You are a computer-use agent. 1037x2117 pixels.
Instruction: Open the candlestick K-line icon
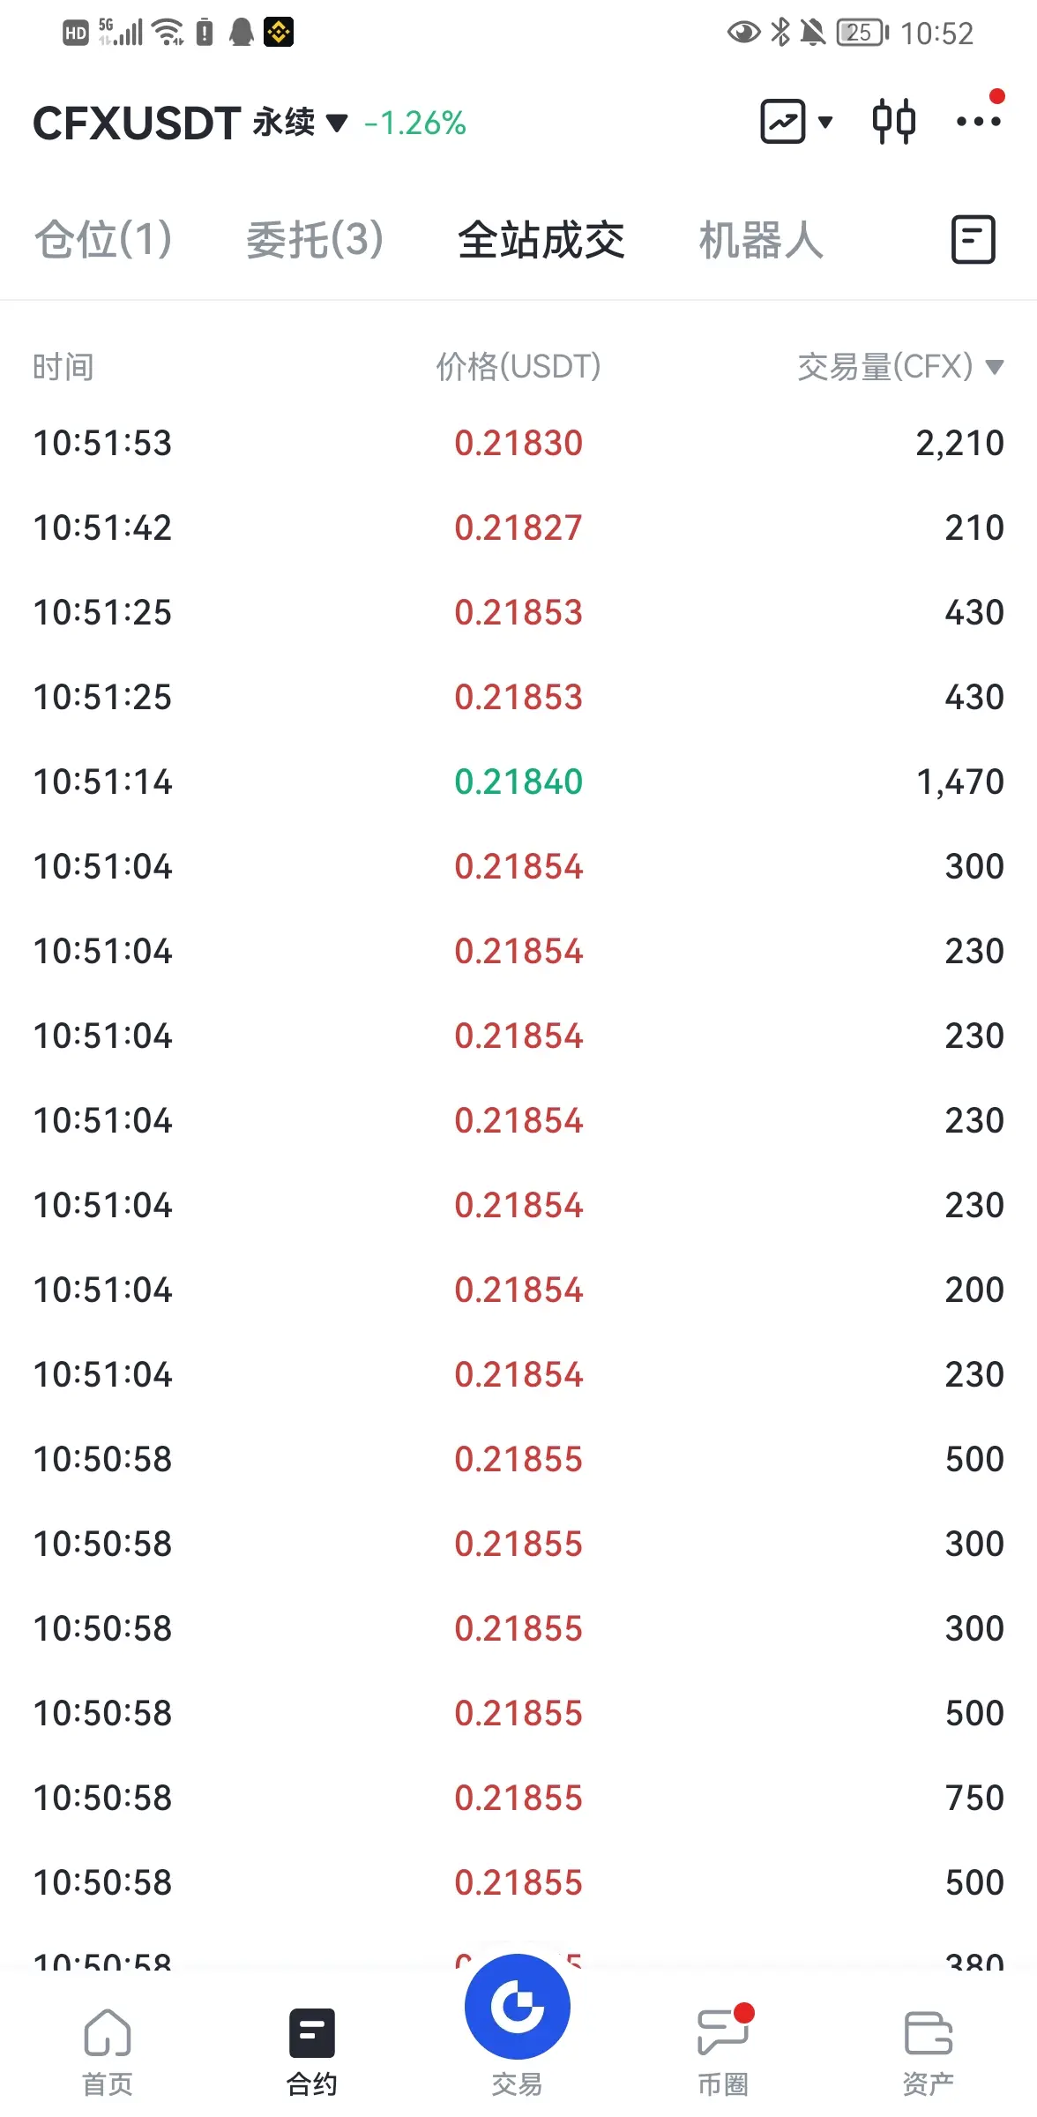click(x=893, y=122)
